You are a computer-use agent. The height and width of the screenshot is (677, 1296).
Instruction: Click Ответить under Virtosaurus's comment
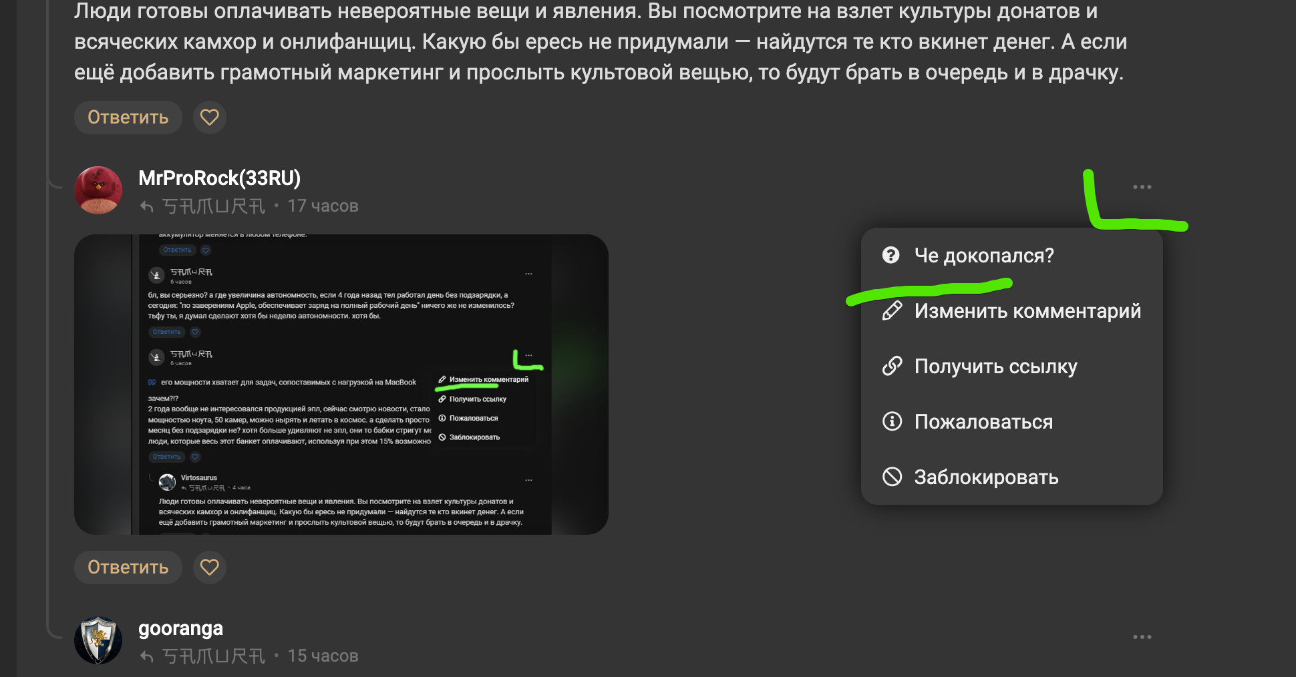(x=128, y=118)
